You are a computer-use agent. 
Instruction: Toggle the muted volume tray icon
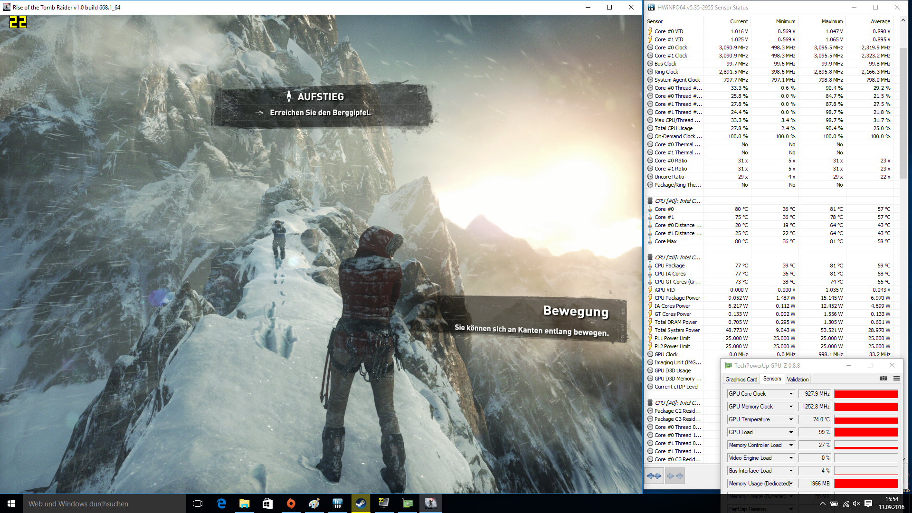click(856, 503)
